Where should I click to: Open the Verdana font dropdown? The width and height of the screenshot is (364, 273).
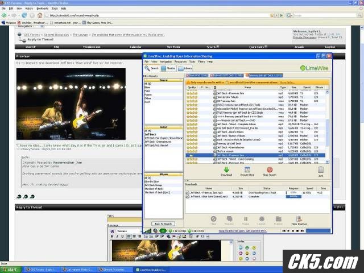pos(129,231)
